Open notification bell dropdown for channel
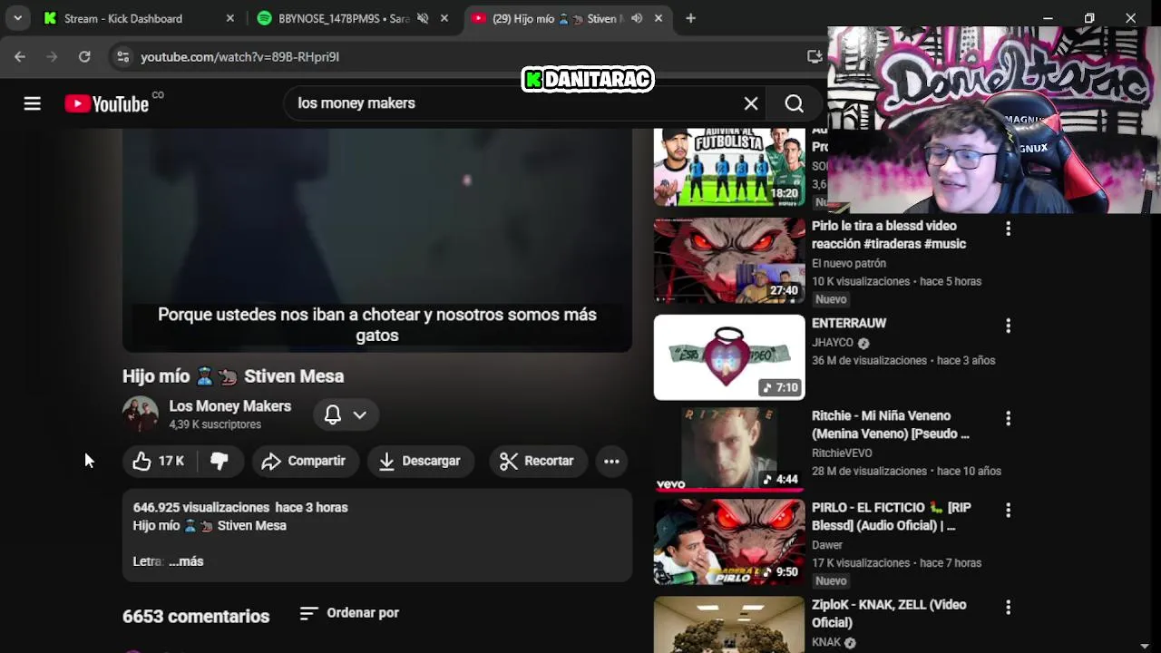The height and width of the screenshot is (653, 1161). (x=346, y=414)
